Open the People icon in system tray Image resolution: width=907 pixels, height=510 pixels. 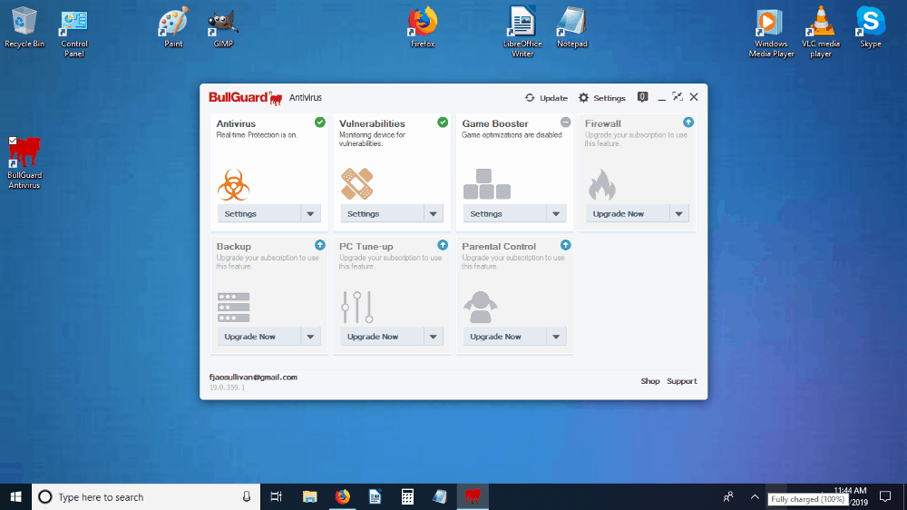point(728,496)
